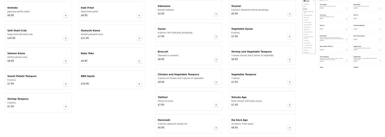This screenshot has height=137, width=385.
Task: Click the Tatsuta Age item name
Action: 239,97
